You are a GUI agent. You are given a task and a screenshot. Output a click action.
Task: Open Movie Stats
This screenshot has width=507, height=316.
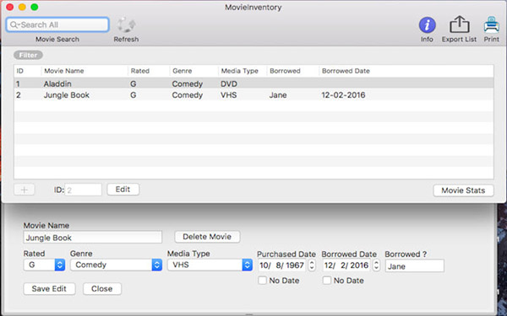click(x=463, y=190)
